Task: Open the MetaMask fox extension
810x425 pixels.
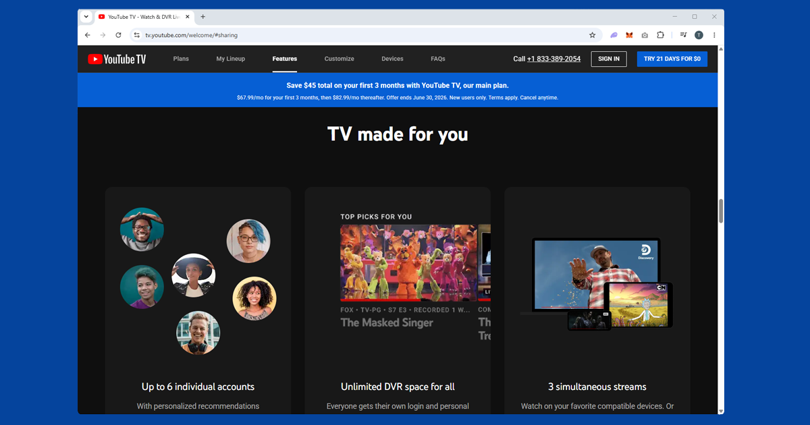Action: (x=629, y=35)
